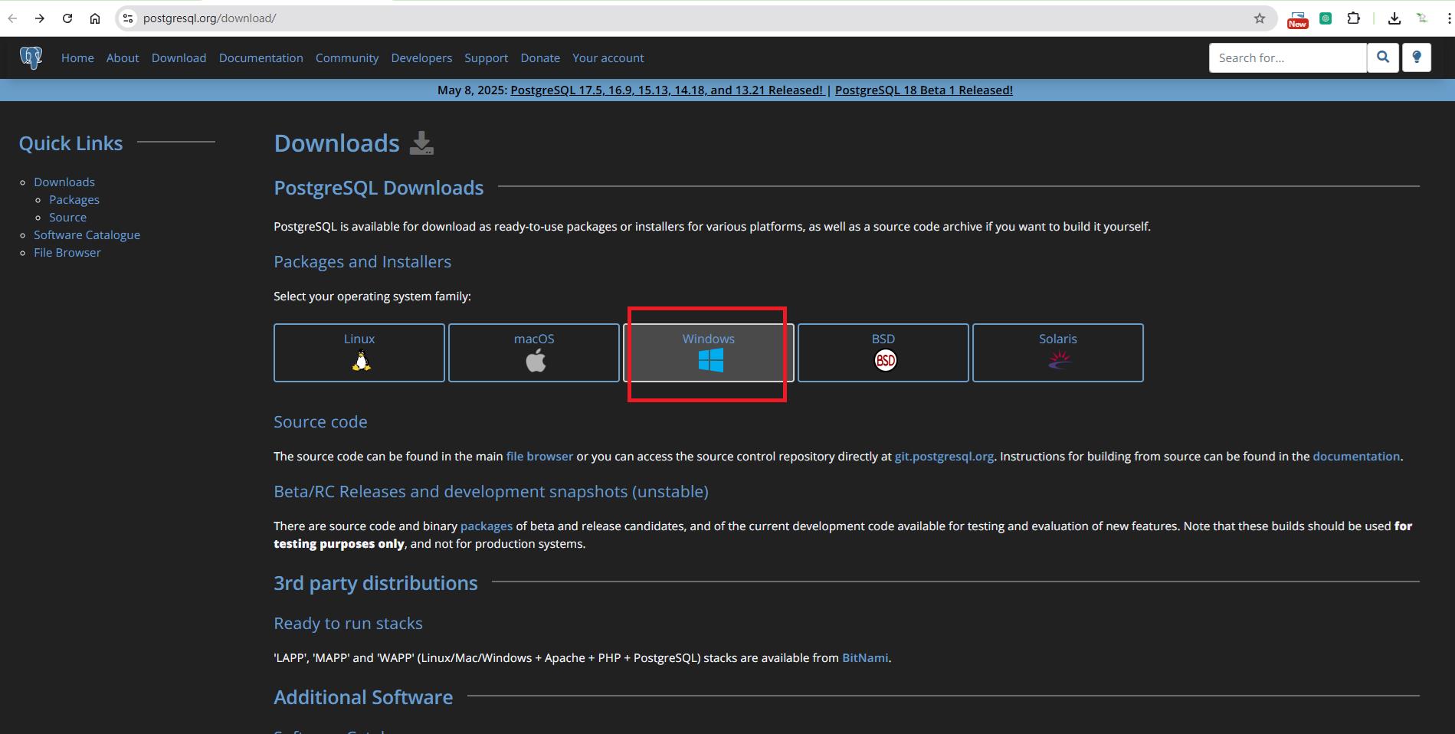This screenshot has height=734, width=1455.
Task: Open the file browser link
Action: tap(539, 456)
